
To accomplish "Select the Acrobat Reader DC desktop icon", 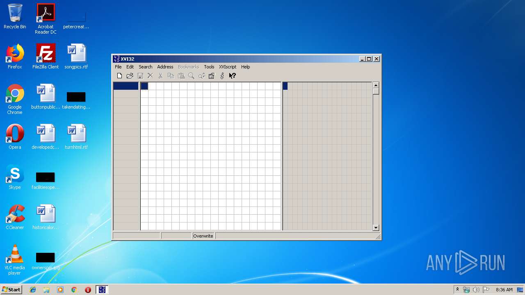I will coord(46,19).
